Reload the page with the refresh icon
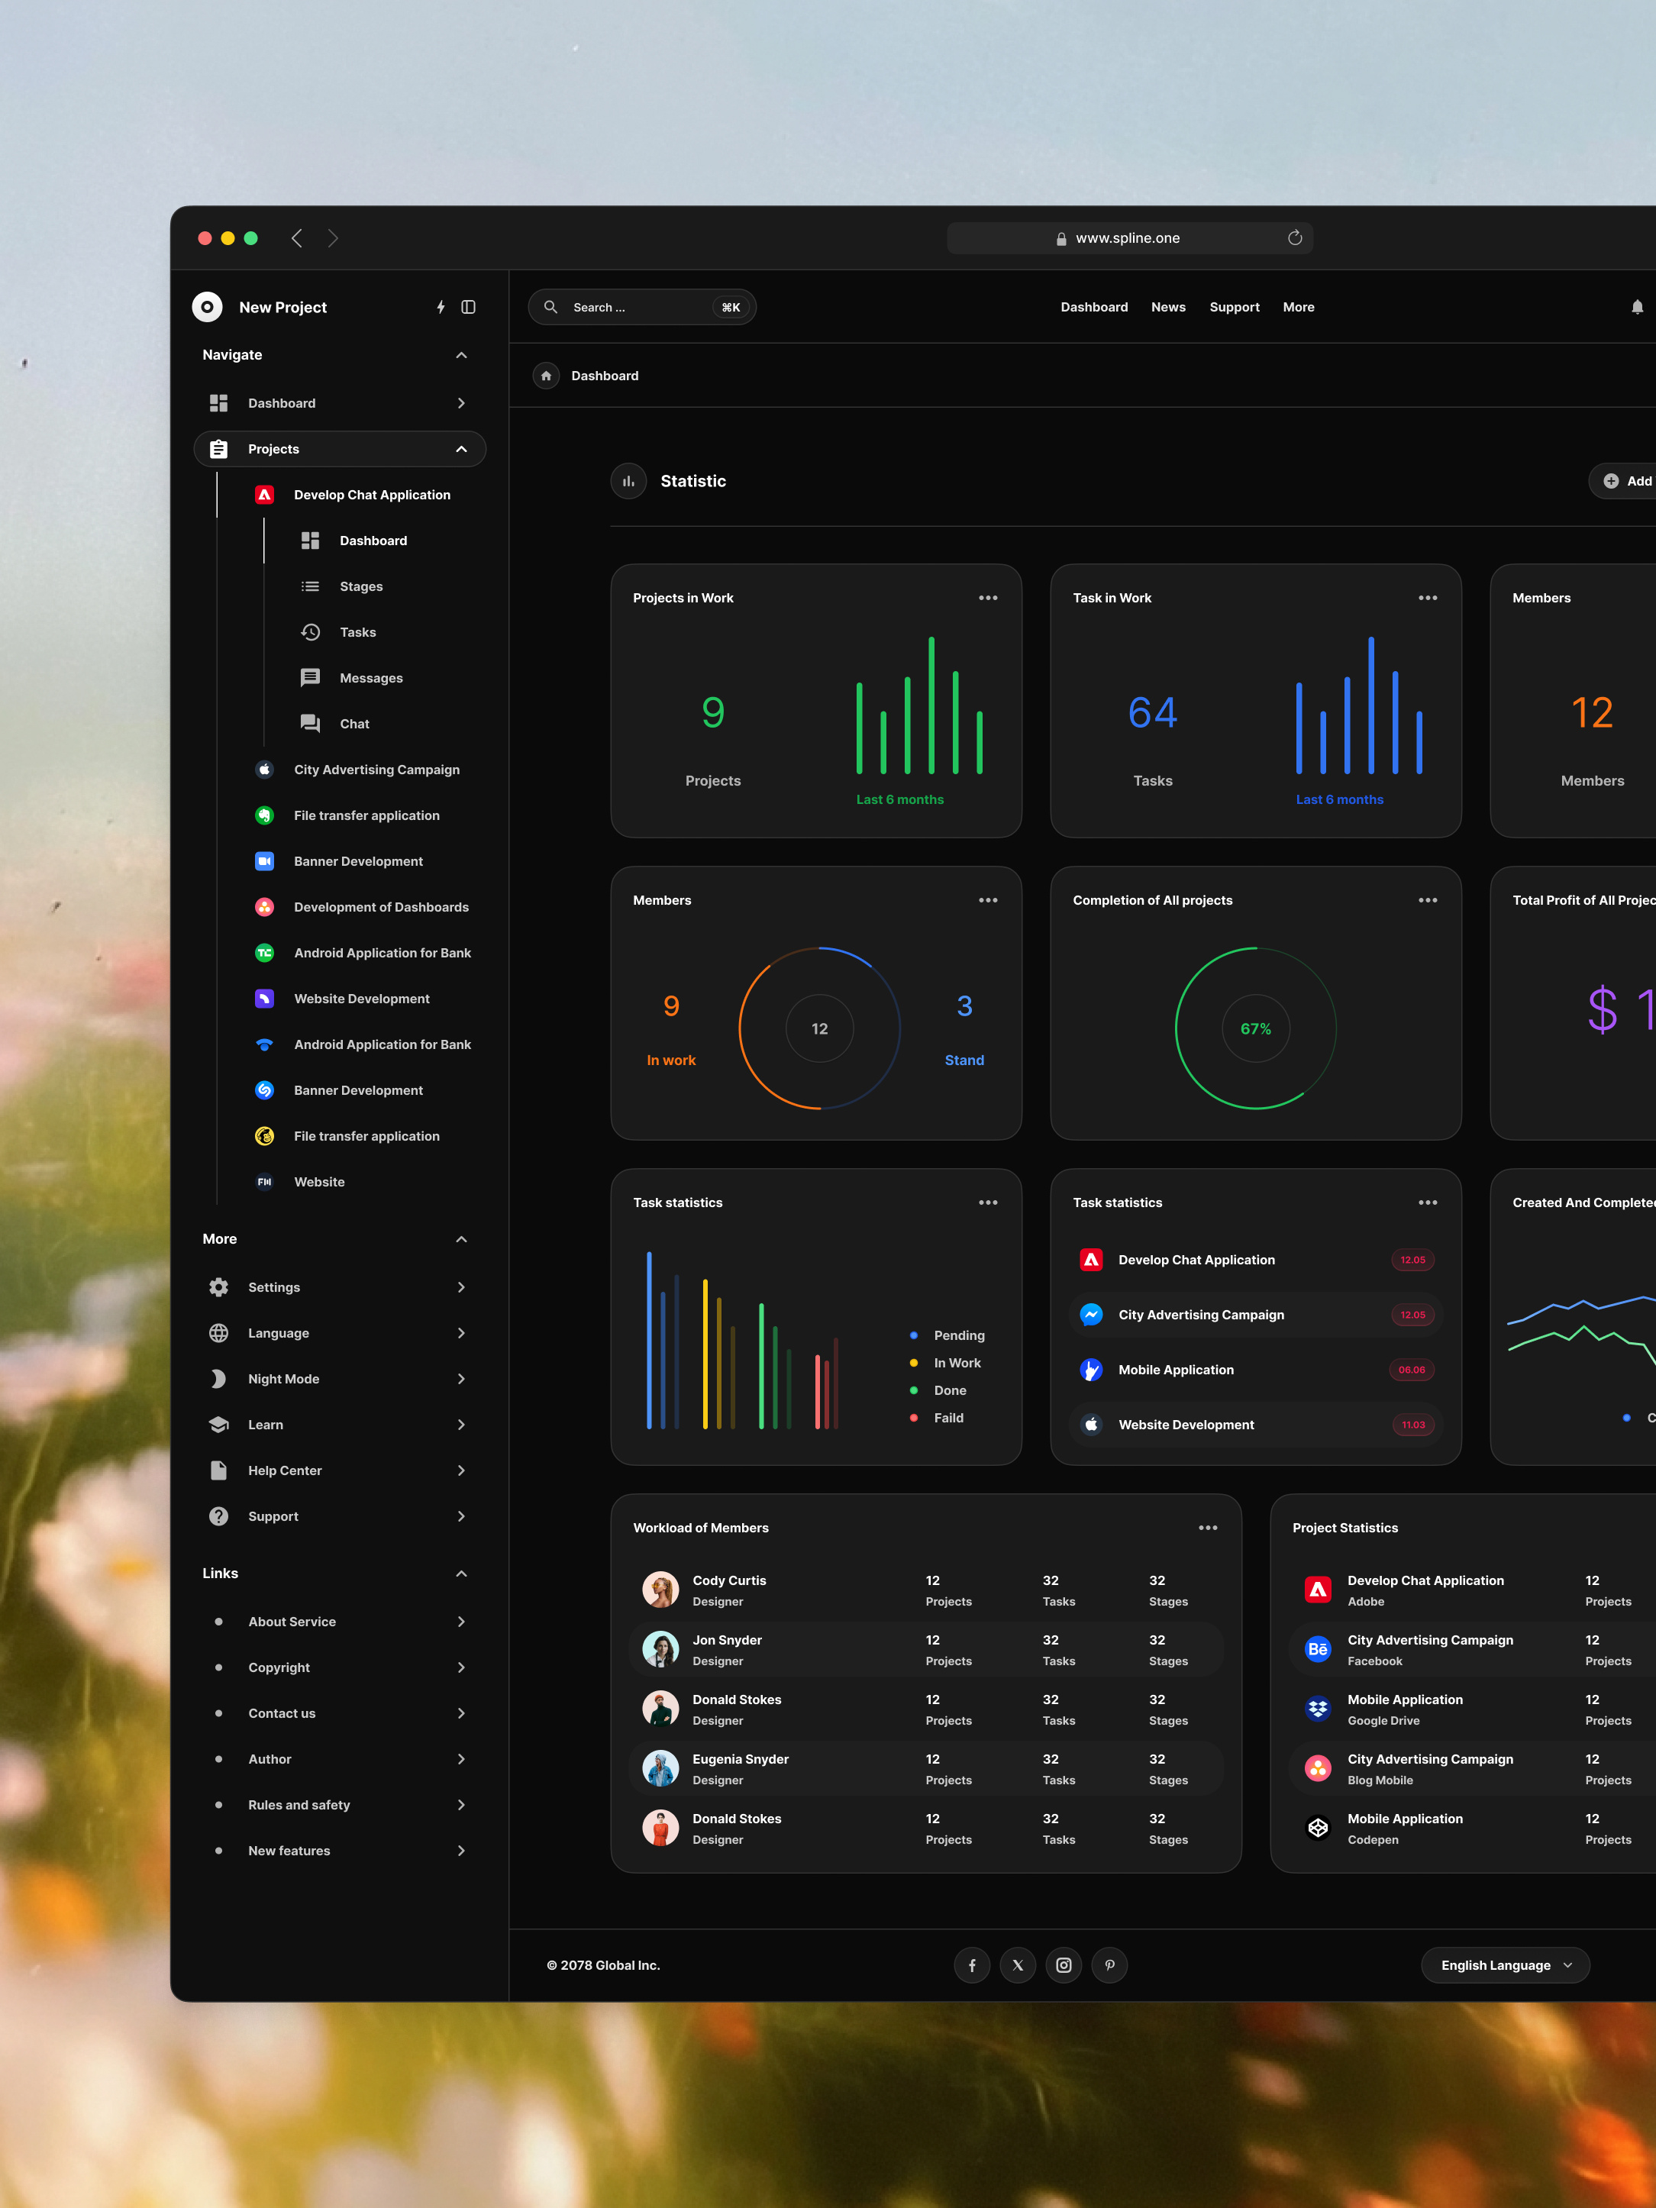Viewport: 1656px width, 2208px height. (1295, 237)
